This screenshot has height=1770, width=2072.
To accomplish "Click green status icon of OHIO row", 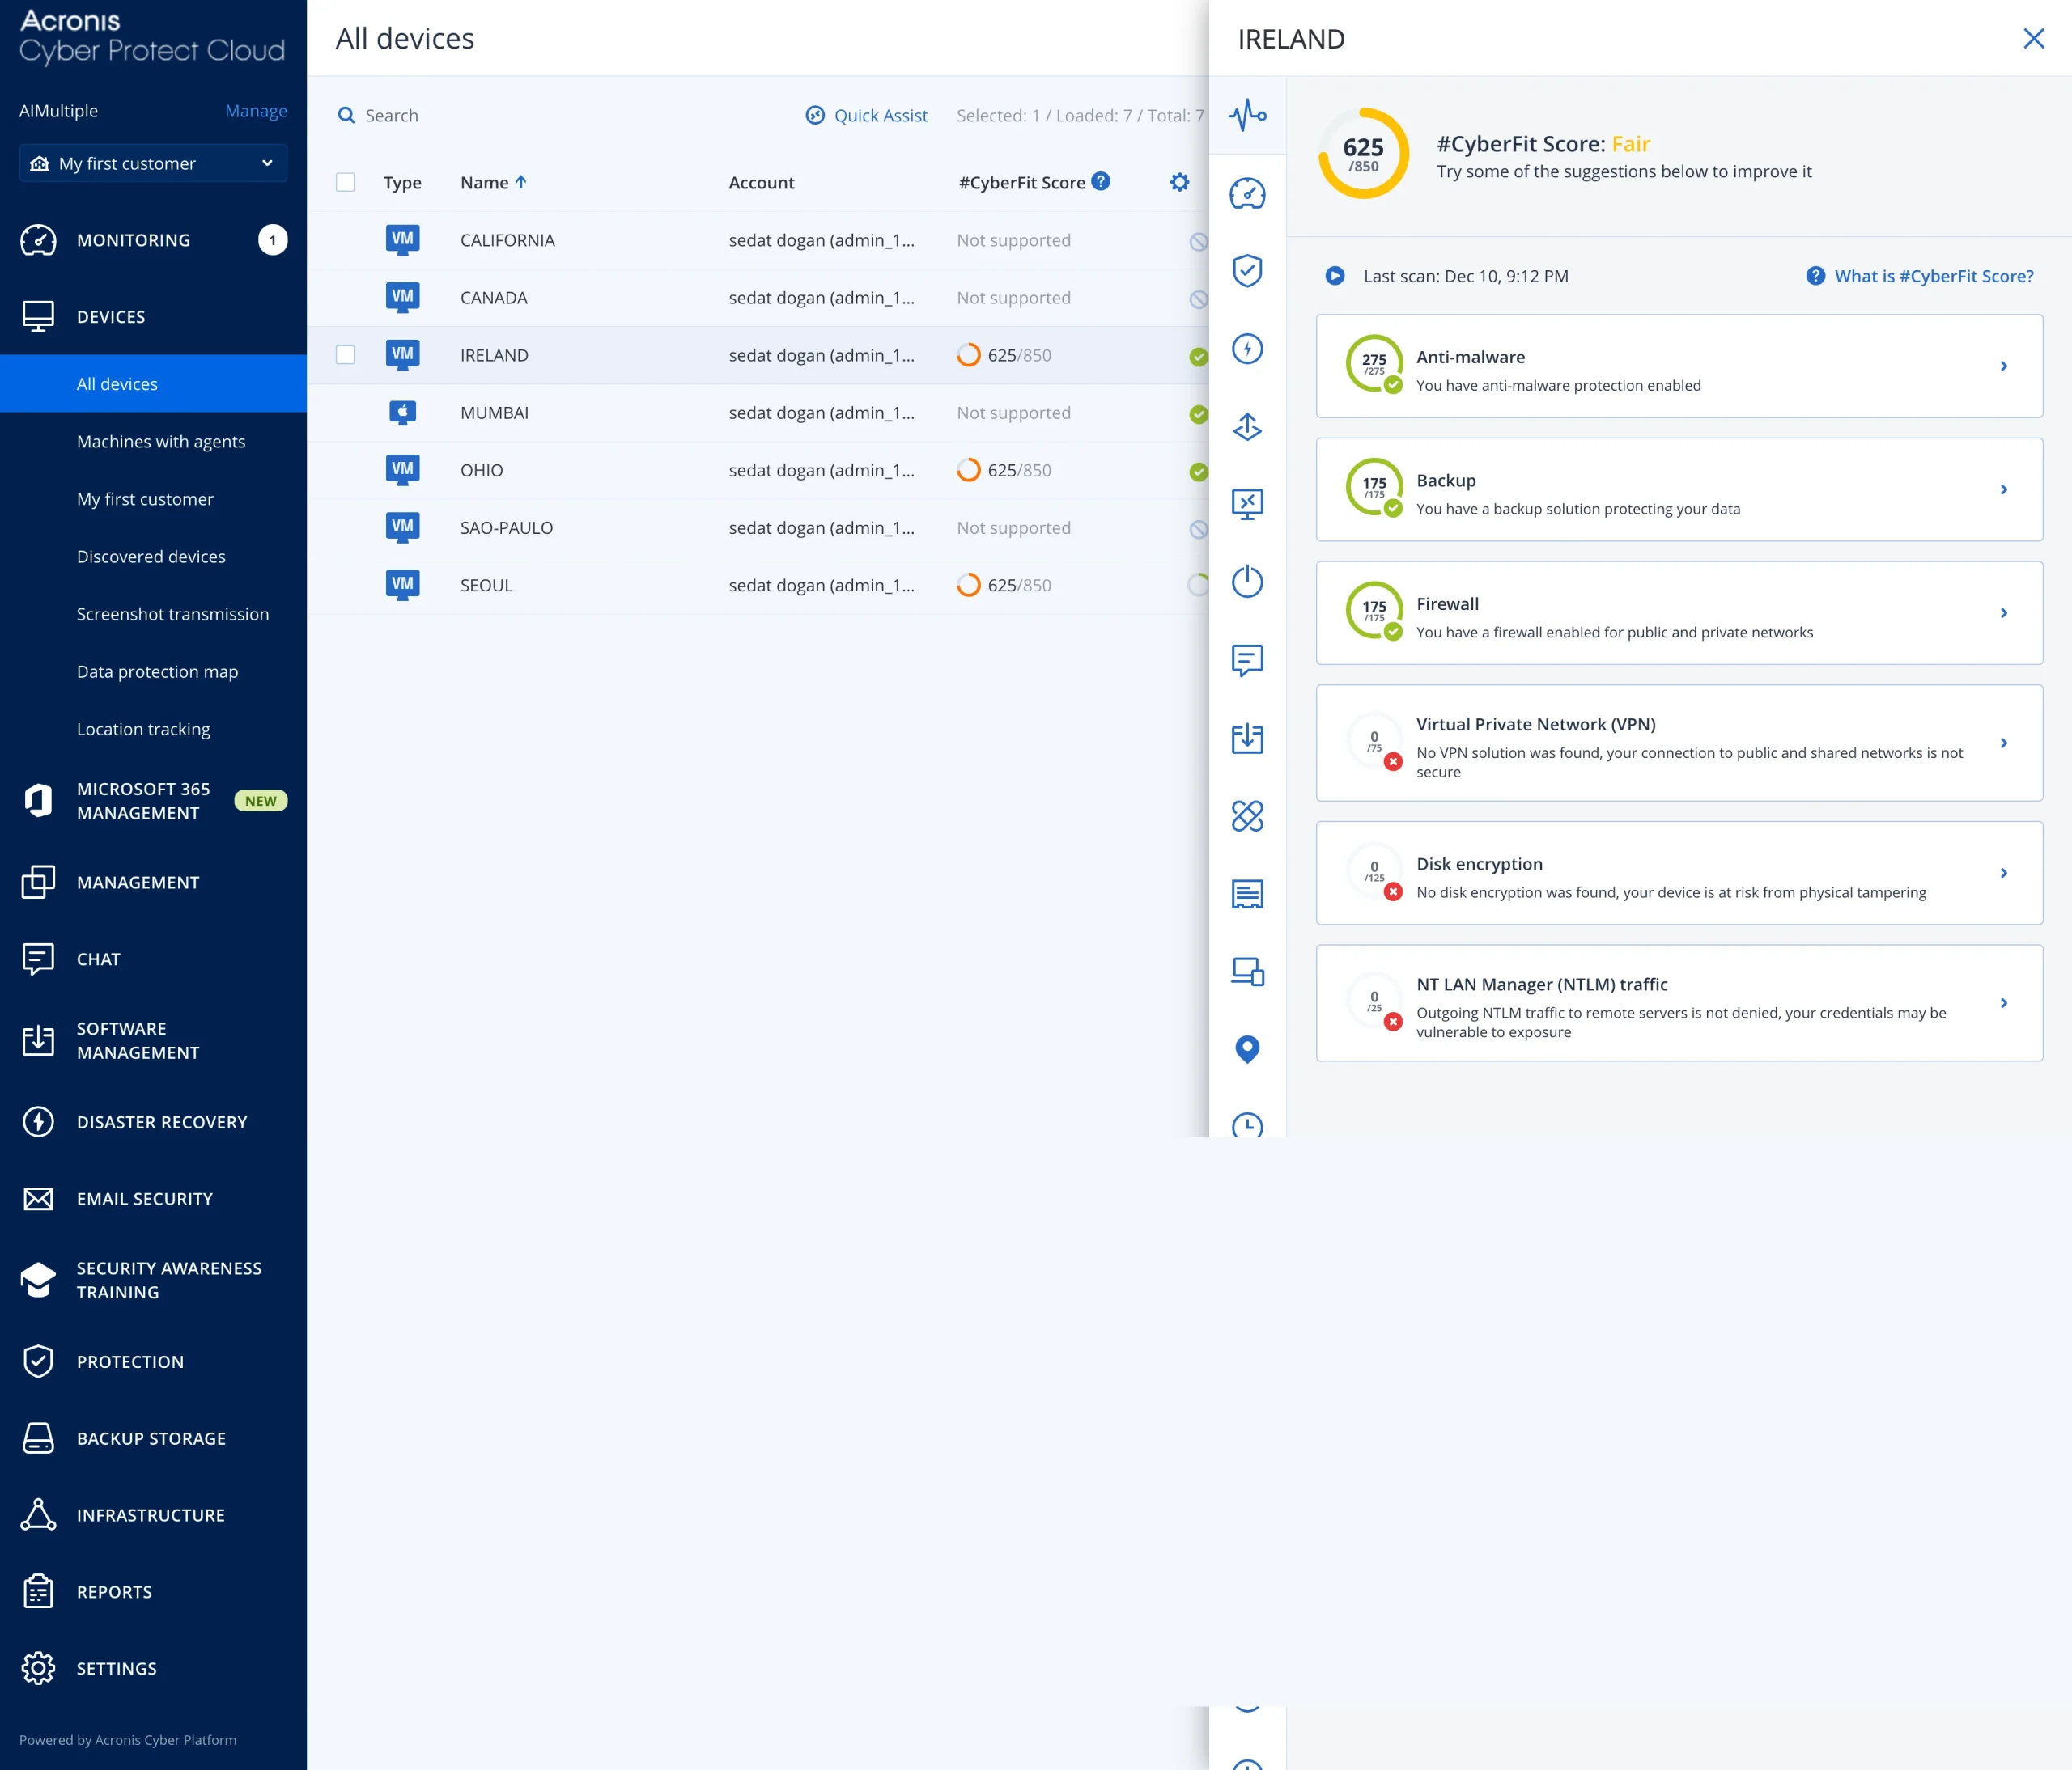I will 1198,472.
